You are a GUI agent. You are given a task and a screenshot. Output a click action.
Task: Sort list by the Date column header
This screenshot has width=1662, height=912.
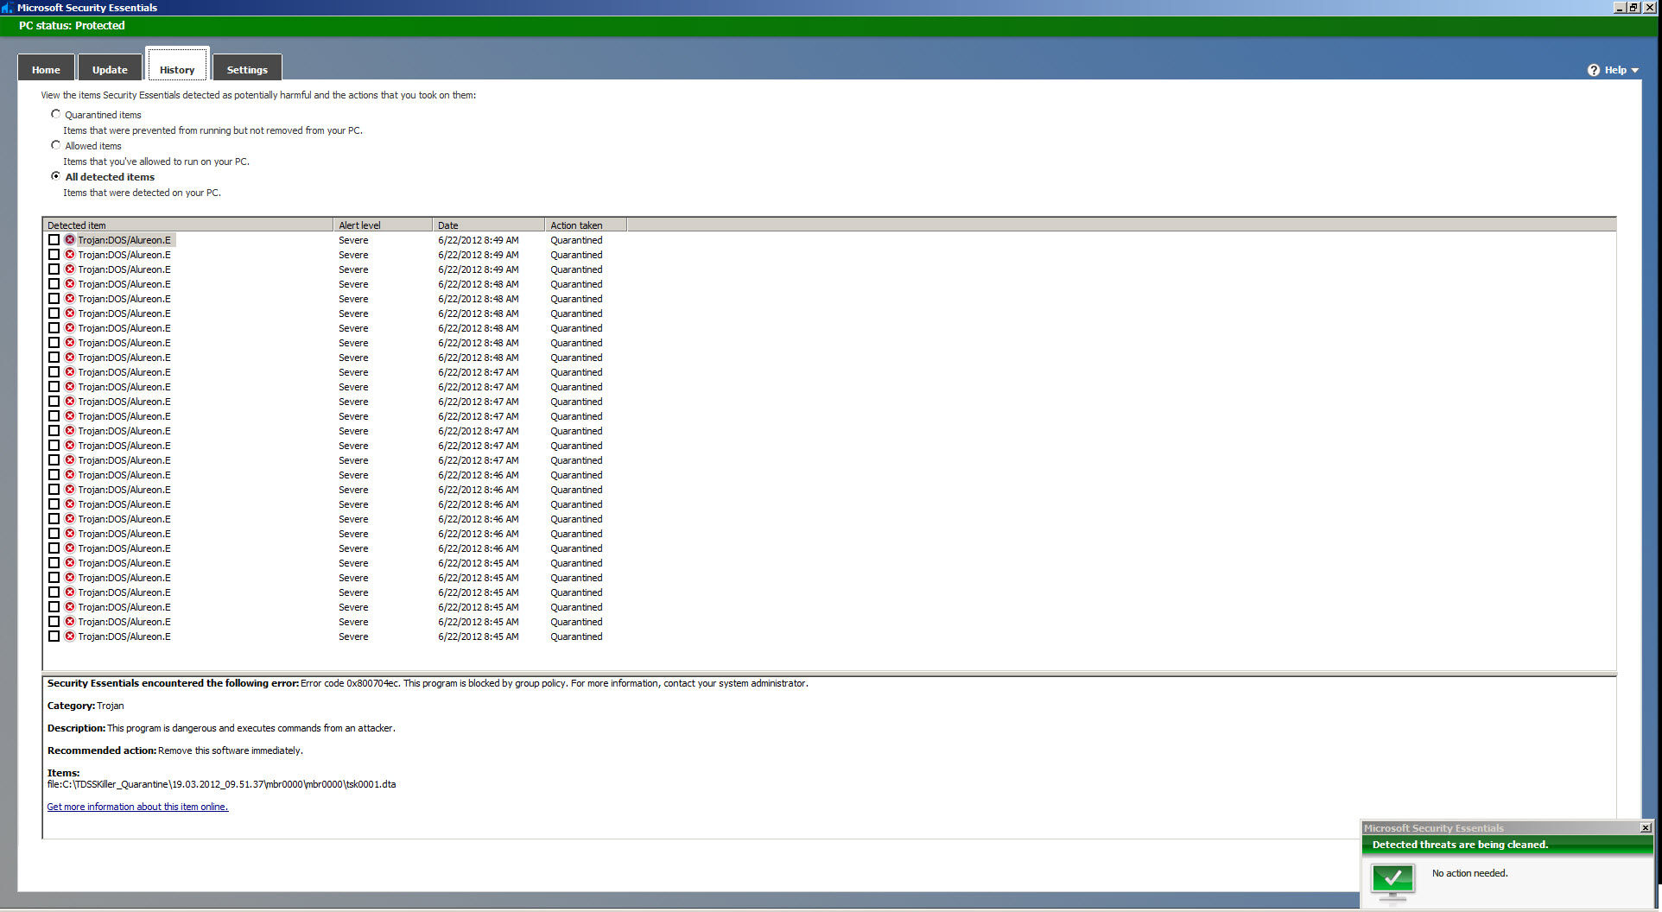pyautogui.click(x=488, y=225)
